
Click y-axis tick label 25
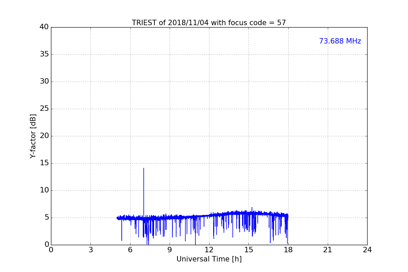point(44,109)
